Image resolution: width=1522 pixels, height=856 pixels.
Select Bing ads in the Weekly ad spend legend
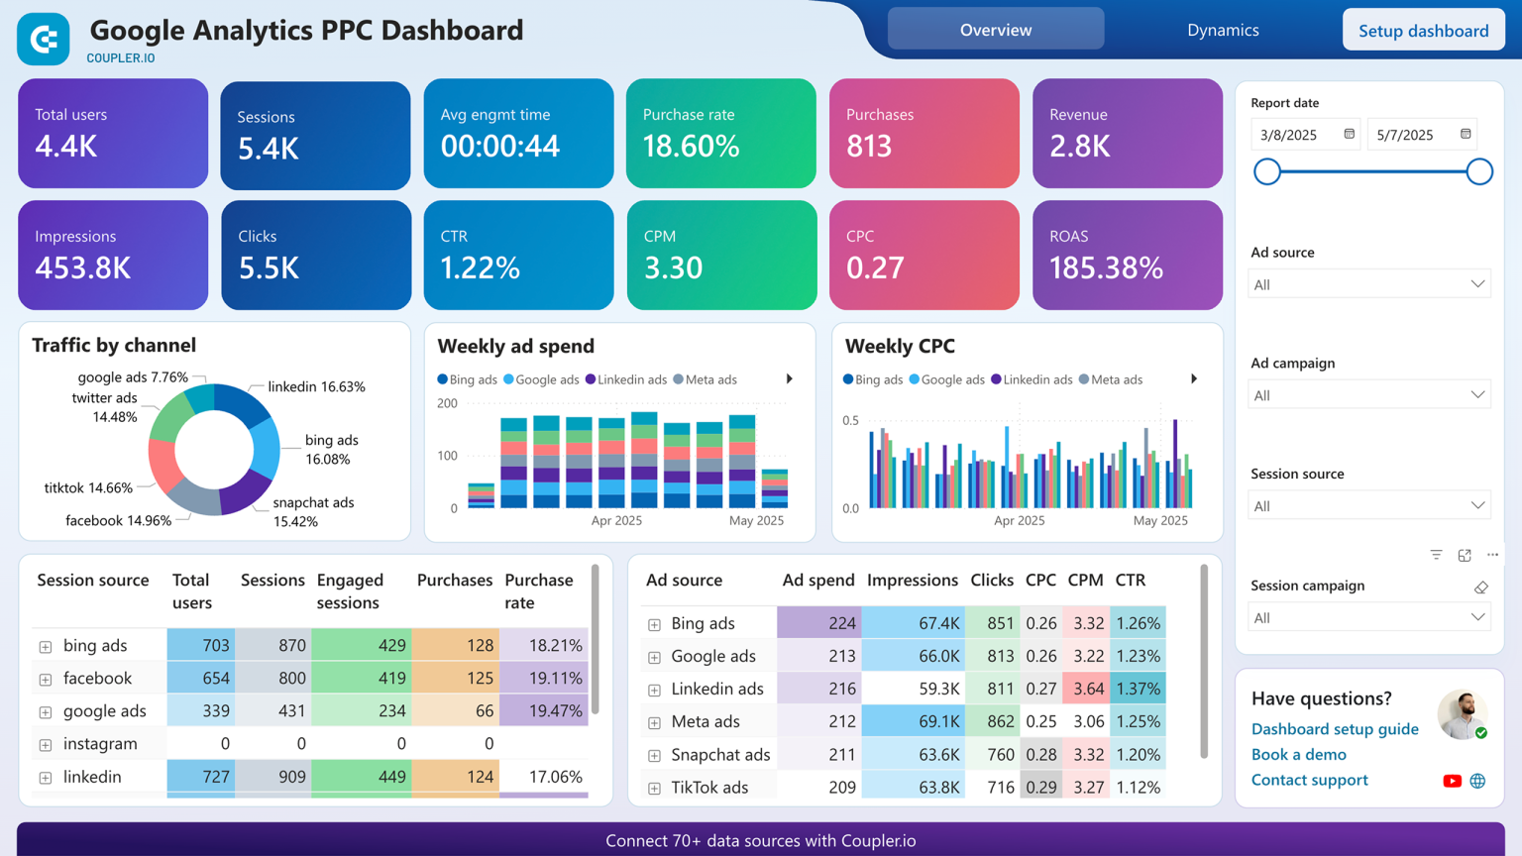click(x=467, y=379)
